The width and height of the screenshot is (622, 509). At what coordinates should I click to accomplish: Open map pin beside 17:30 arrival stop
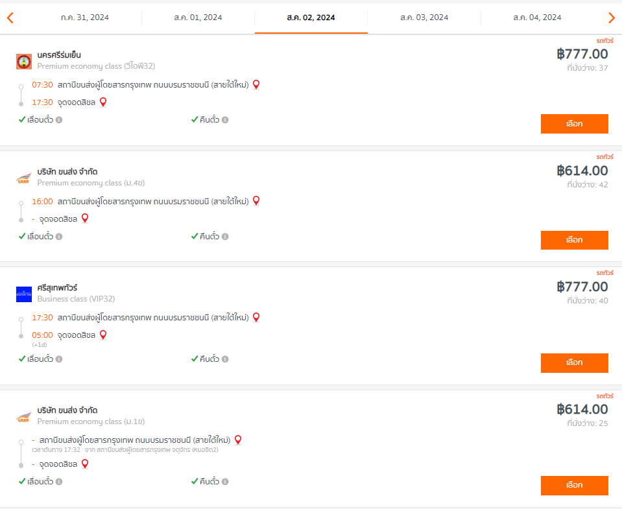[x=103, y=102]
